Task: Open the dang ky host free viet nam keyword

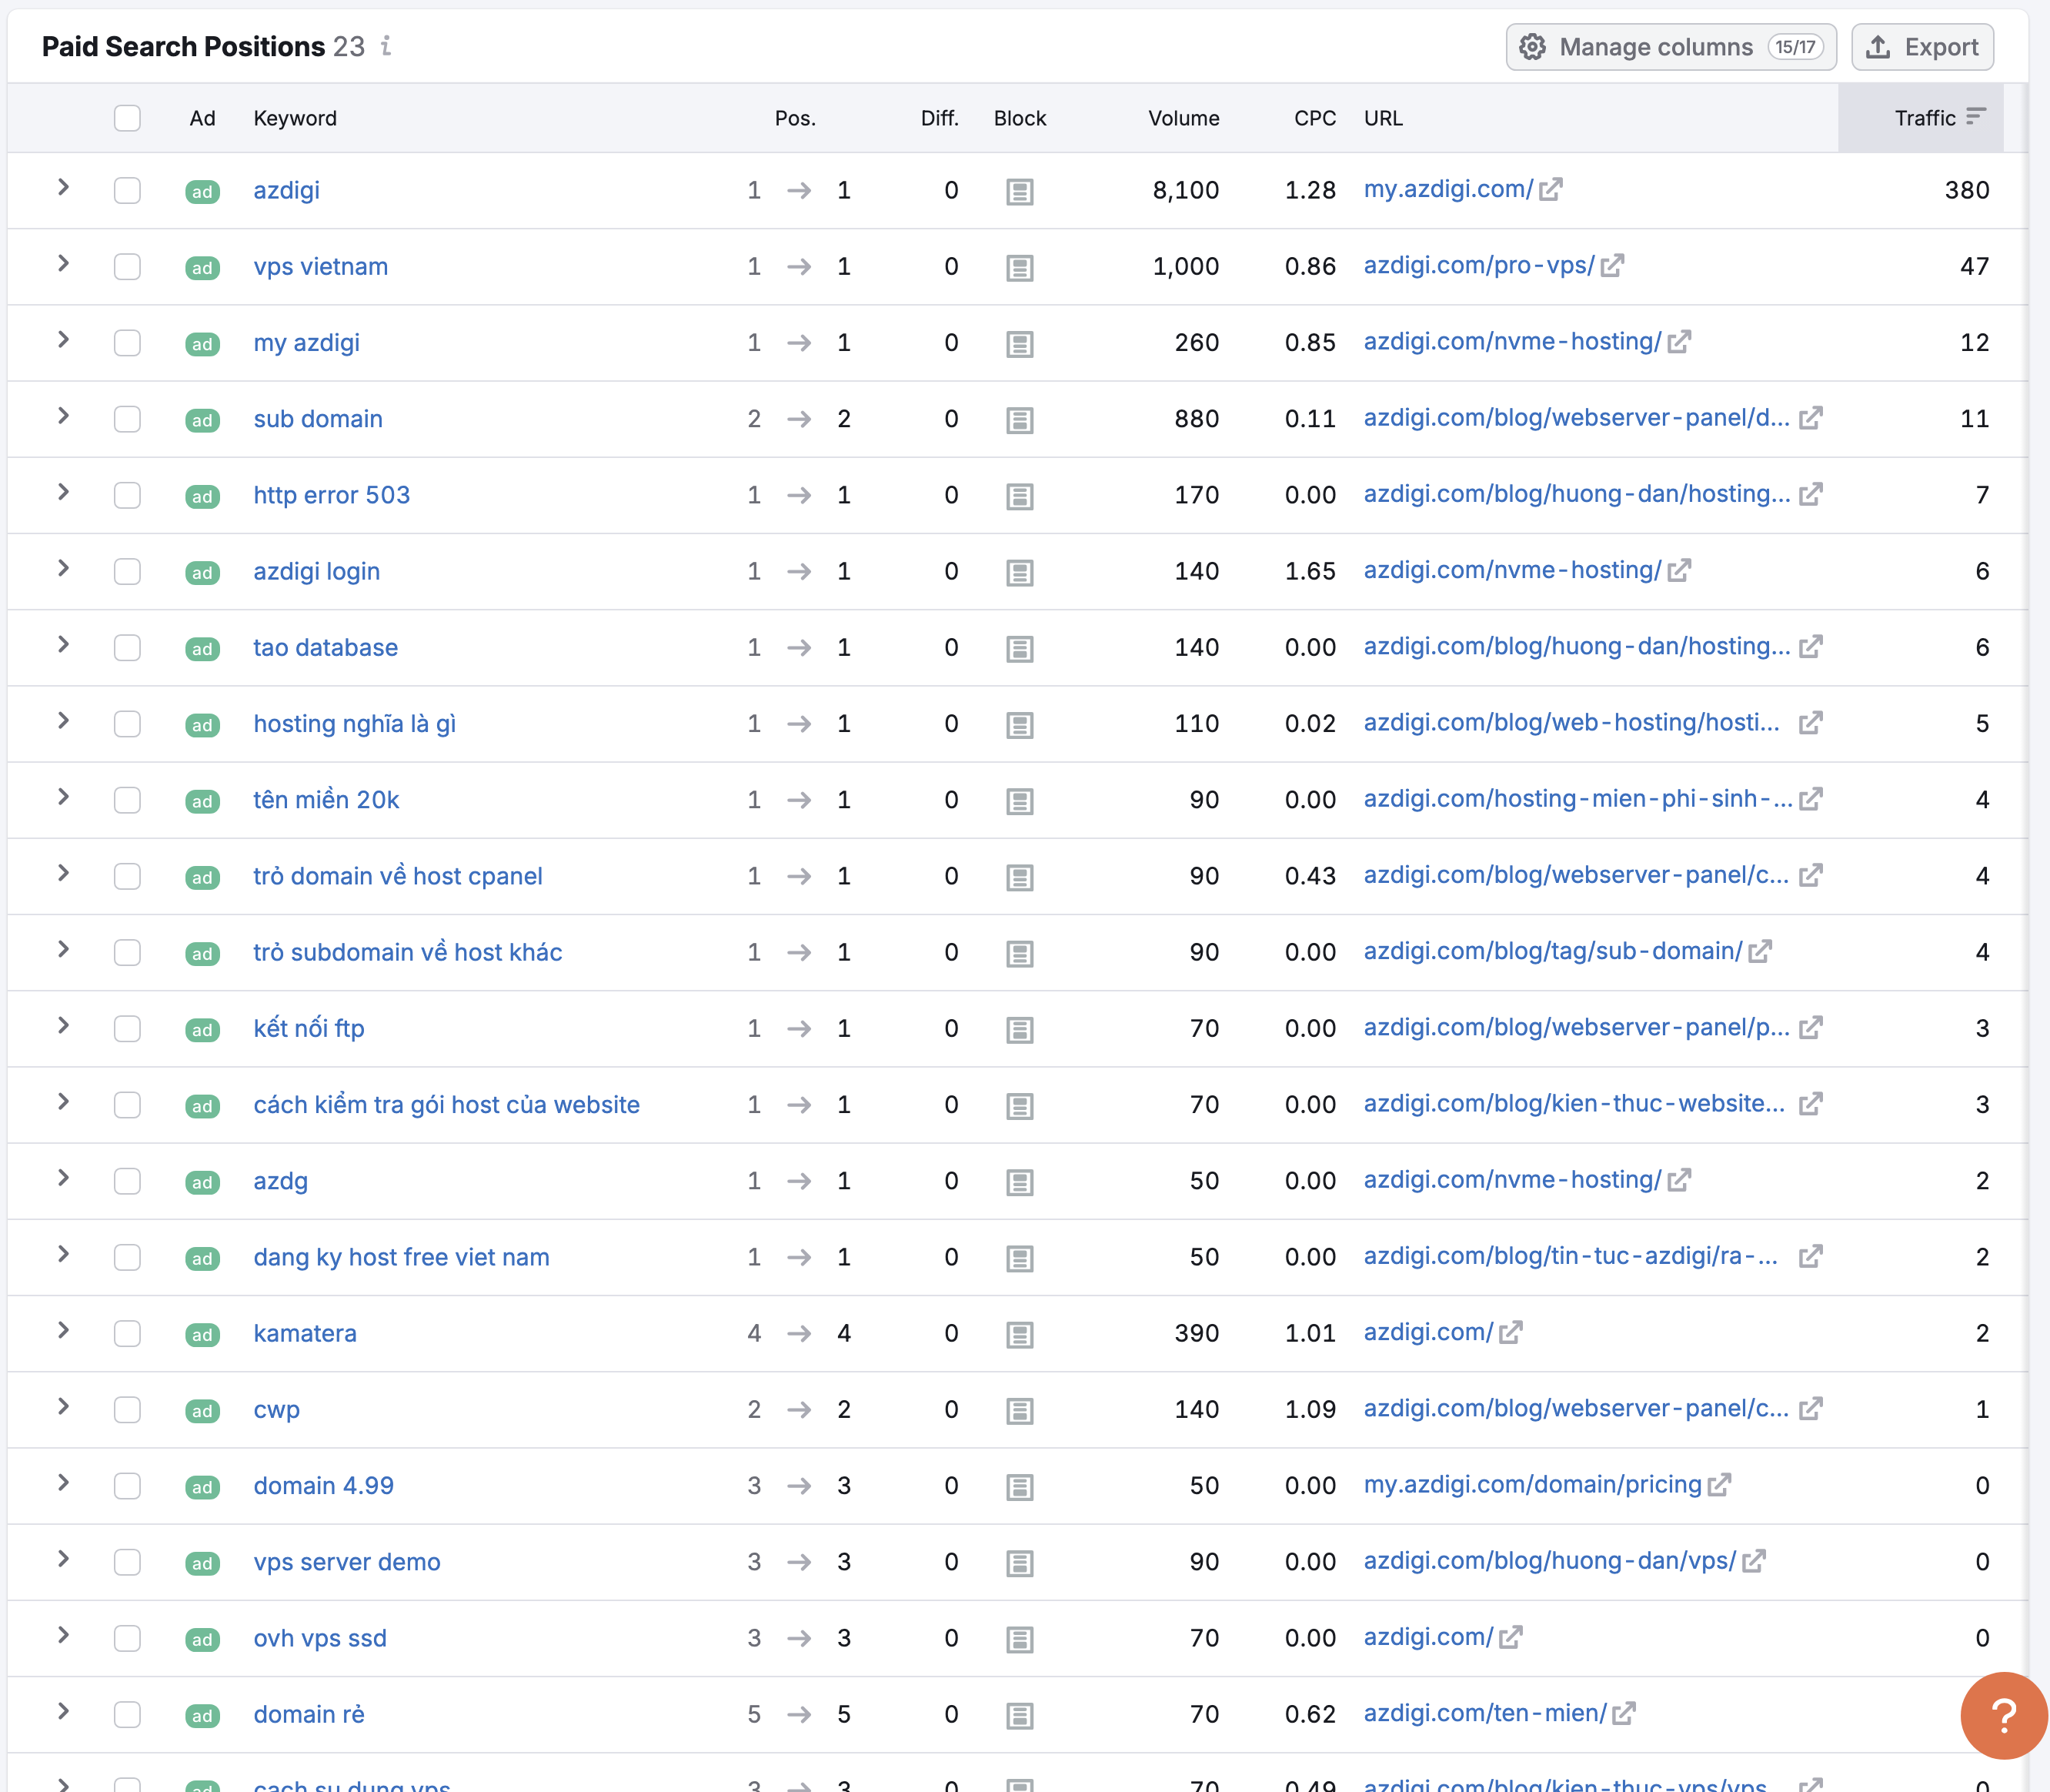Action: click(x=402, y=1257)
